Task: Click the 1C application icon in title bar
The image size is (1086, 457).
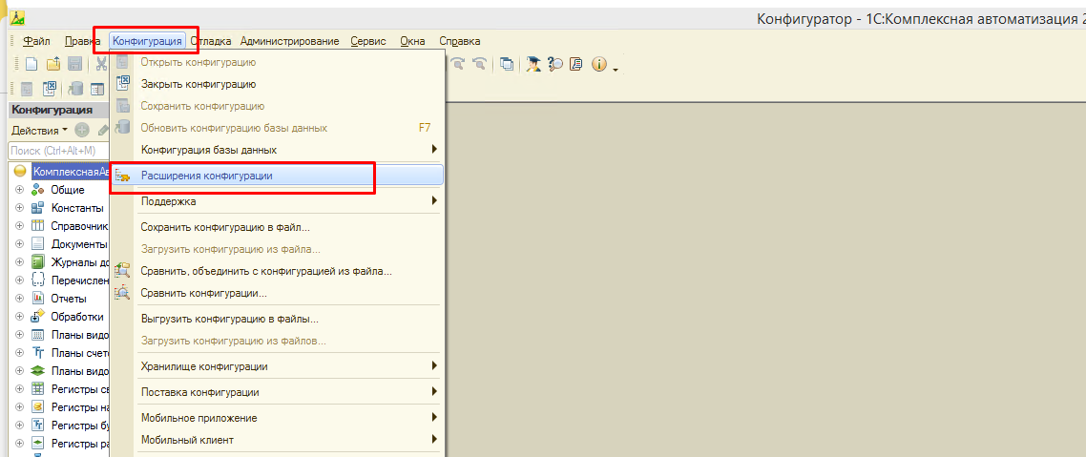Action: coord(19,18)
